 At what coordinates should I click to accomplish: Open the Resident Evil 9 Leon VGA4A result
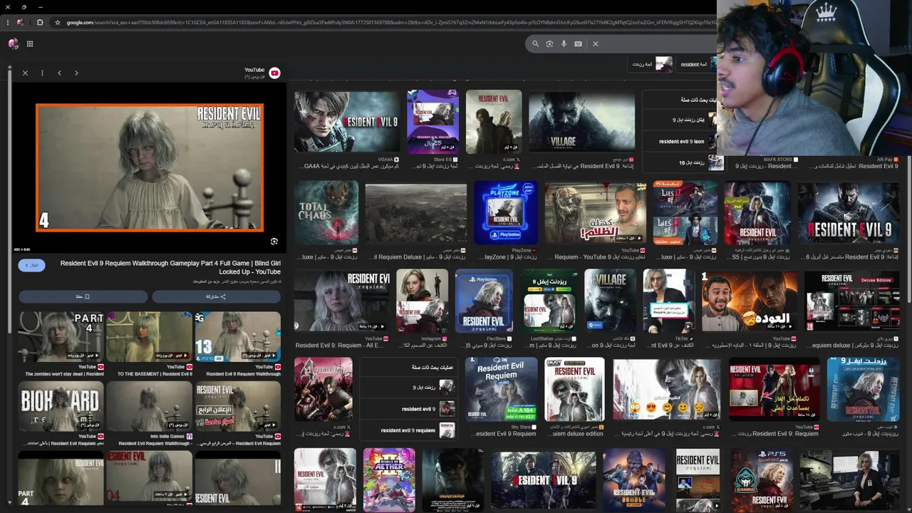tap(347, 122)
